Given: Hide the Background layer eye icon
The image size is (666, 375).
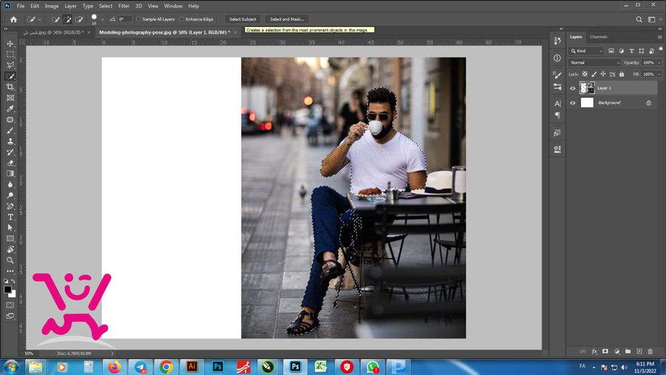Looking at the screenshot, I should coord(573,103).
